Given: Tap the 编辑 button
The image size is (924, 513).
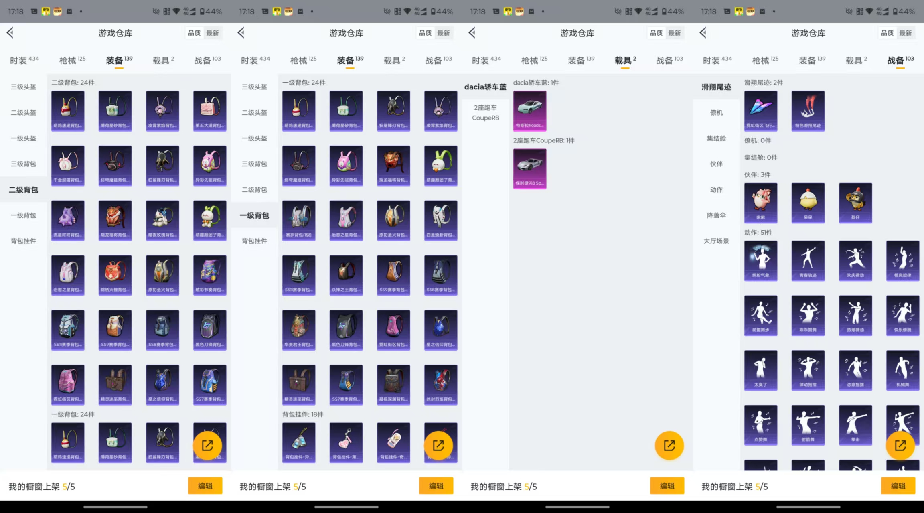Looking at the screenshot, I should [x=205, y=486].
